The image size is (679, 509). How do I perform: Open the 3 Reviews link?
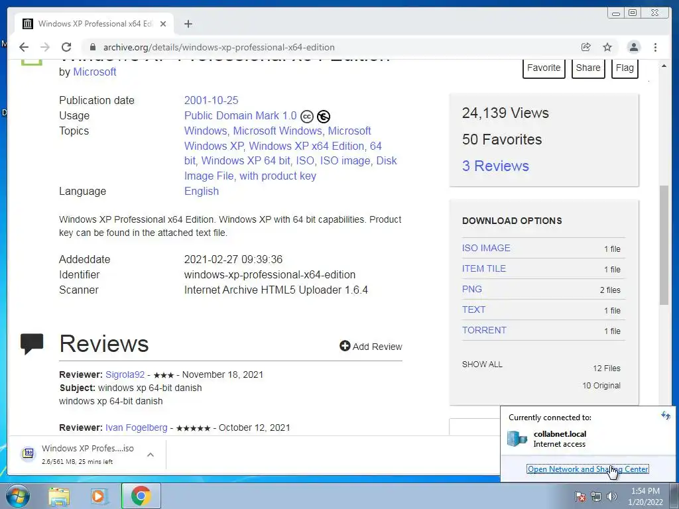point(495,166)
